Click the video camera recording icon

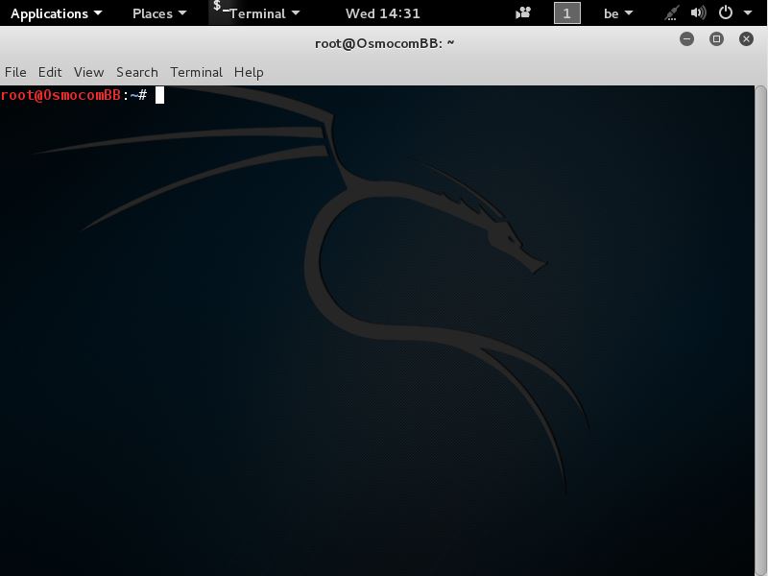coord(523,12)
